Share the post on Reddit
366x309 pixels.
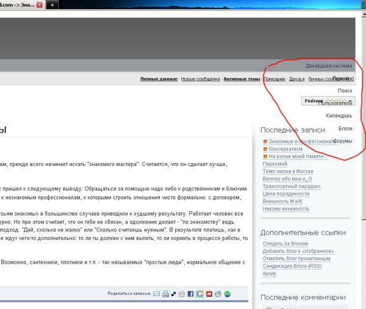tap(218, 294)
